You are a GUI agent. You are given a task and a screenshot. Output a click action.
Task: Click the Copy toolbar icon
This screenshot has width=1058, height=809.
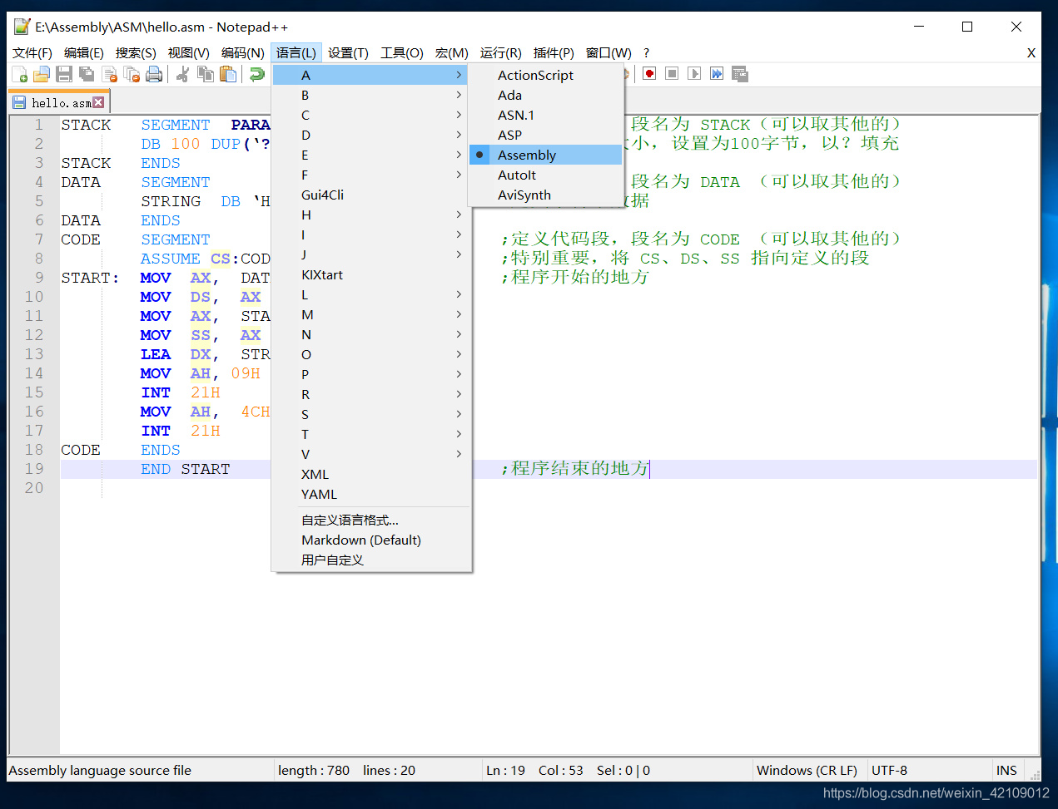pos(205,75)
